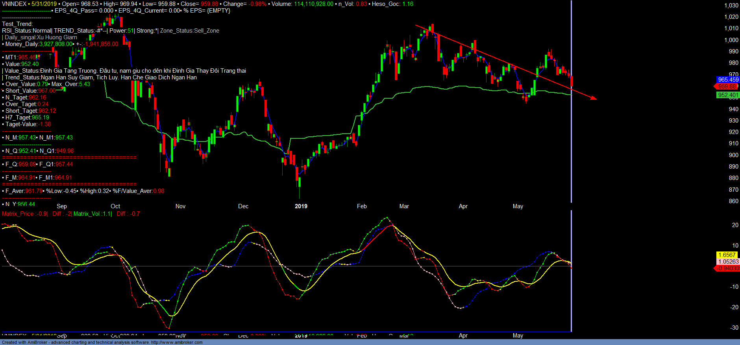Screen dimensions: 740x345
Task: Click the VNINDEX ticker symbol in the title
Action: [14, 4]
